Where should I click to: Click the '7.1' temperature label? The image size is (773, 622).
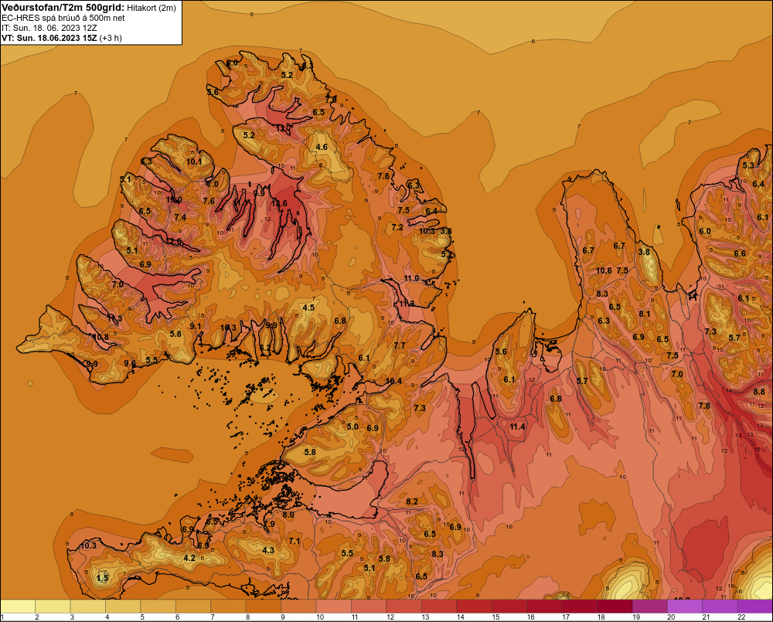click(295, 541)
